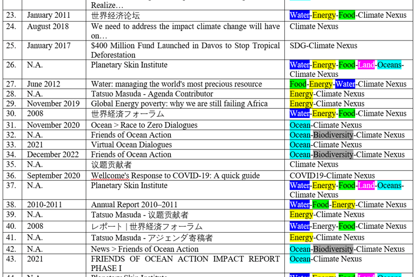Image resolution: width=415 pixels, height=277 pixels.
Task: Click 'Annual Report 2010–2011' title
Action: pyautogui.click(x=134, y=205)
